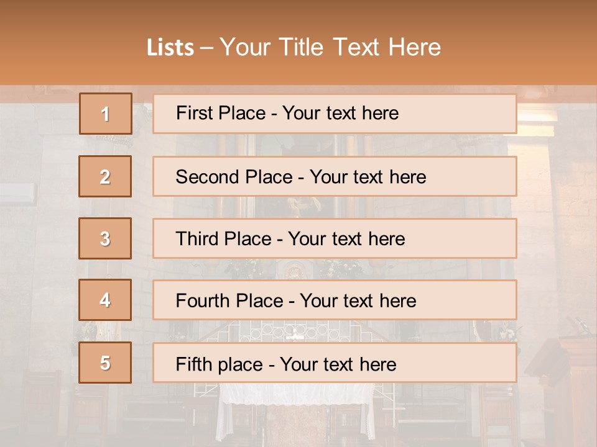Click the Second Place text bar

click(335, 176)
